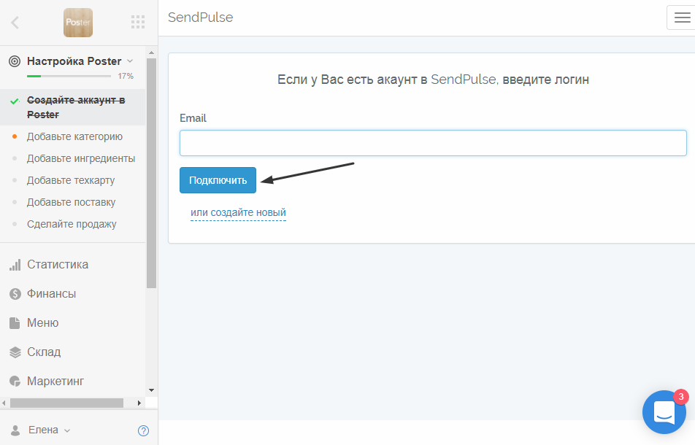Open the apps grid icon
This screenshot has width=695, height=445.
pyautogui.click(x=138, y=22)
